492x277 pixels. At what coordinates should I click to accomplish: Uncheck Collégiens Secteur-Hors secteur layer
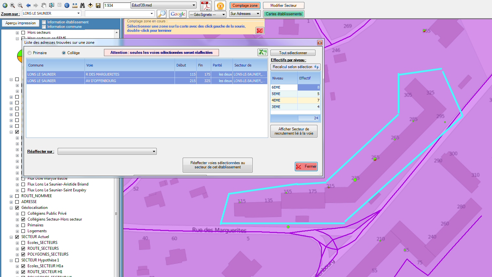click(23, 219)
